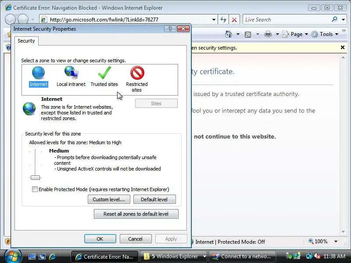This screenshot has width=351, height=263.
Task: Click 'Internet | Protected Mode: Off' status text
Action: [230, 242]
